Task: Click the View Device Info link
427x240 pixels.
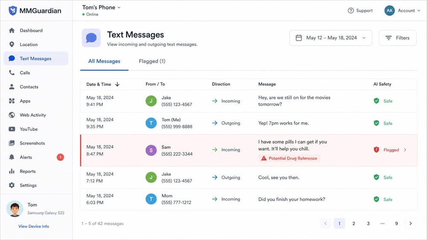Action: 34,226
